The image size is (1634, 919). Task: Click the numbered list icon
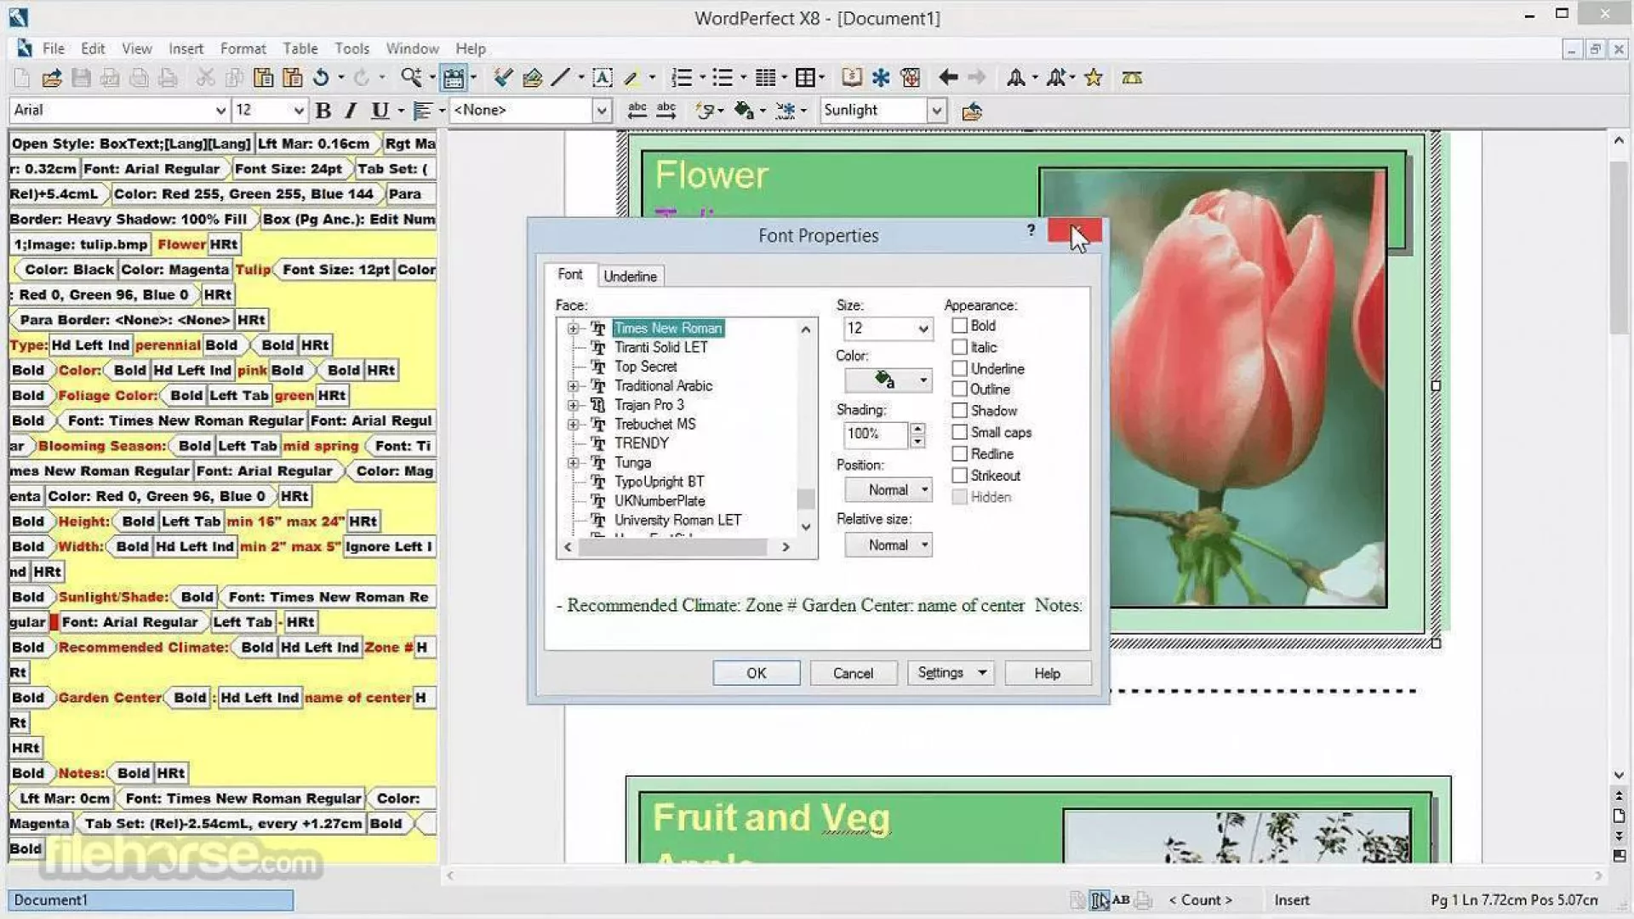[681, 78]
